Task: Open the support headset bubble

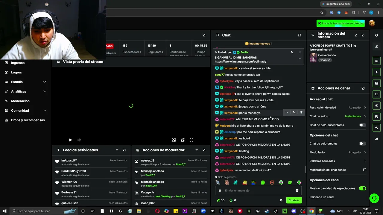Action: point(374,198)
